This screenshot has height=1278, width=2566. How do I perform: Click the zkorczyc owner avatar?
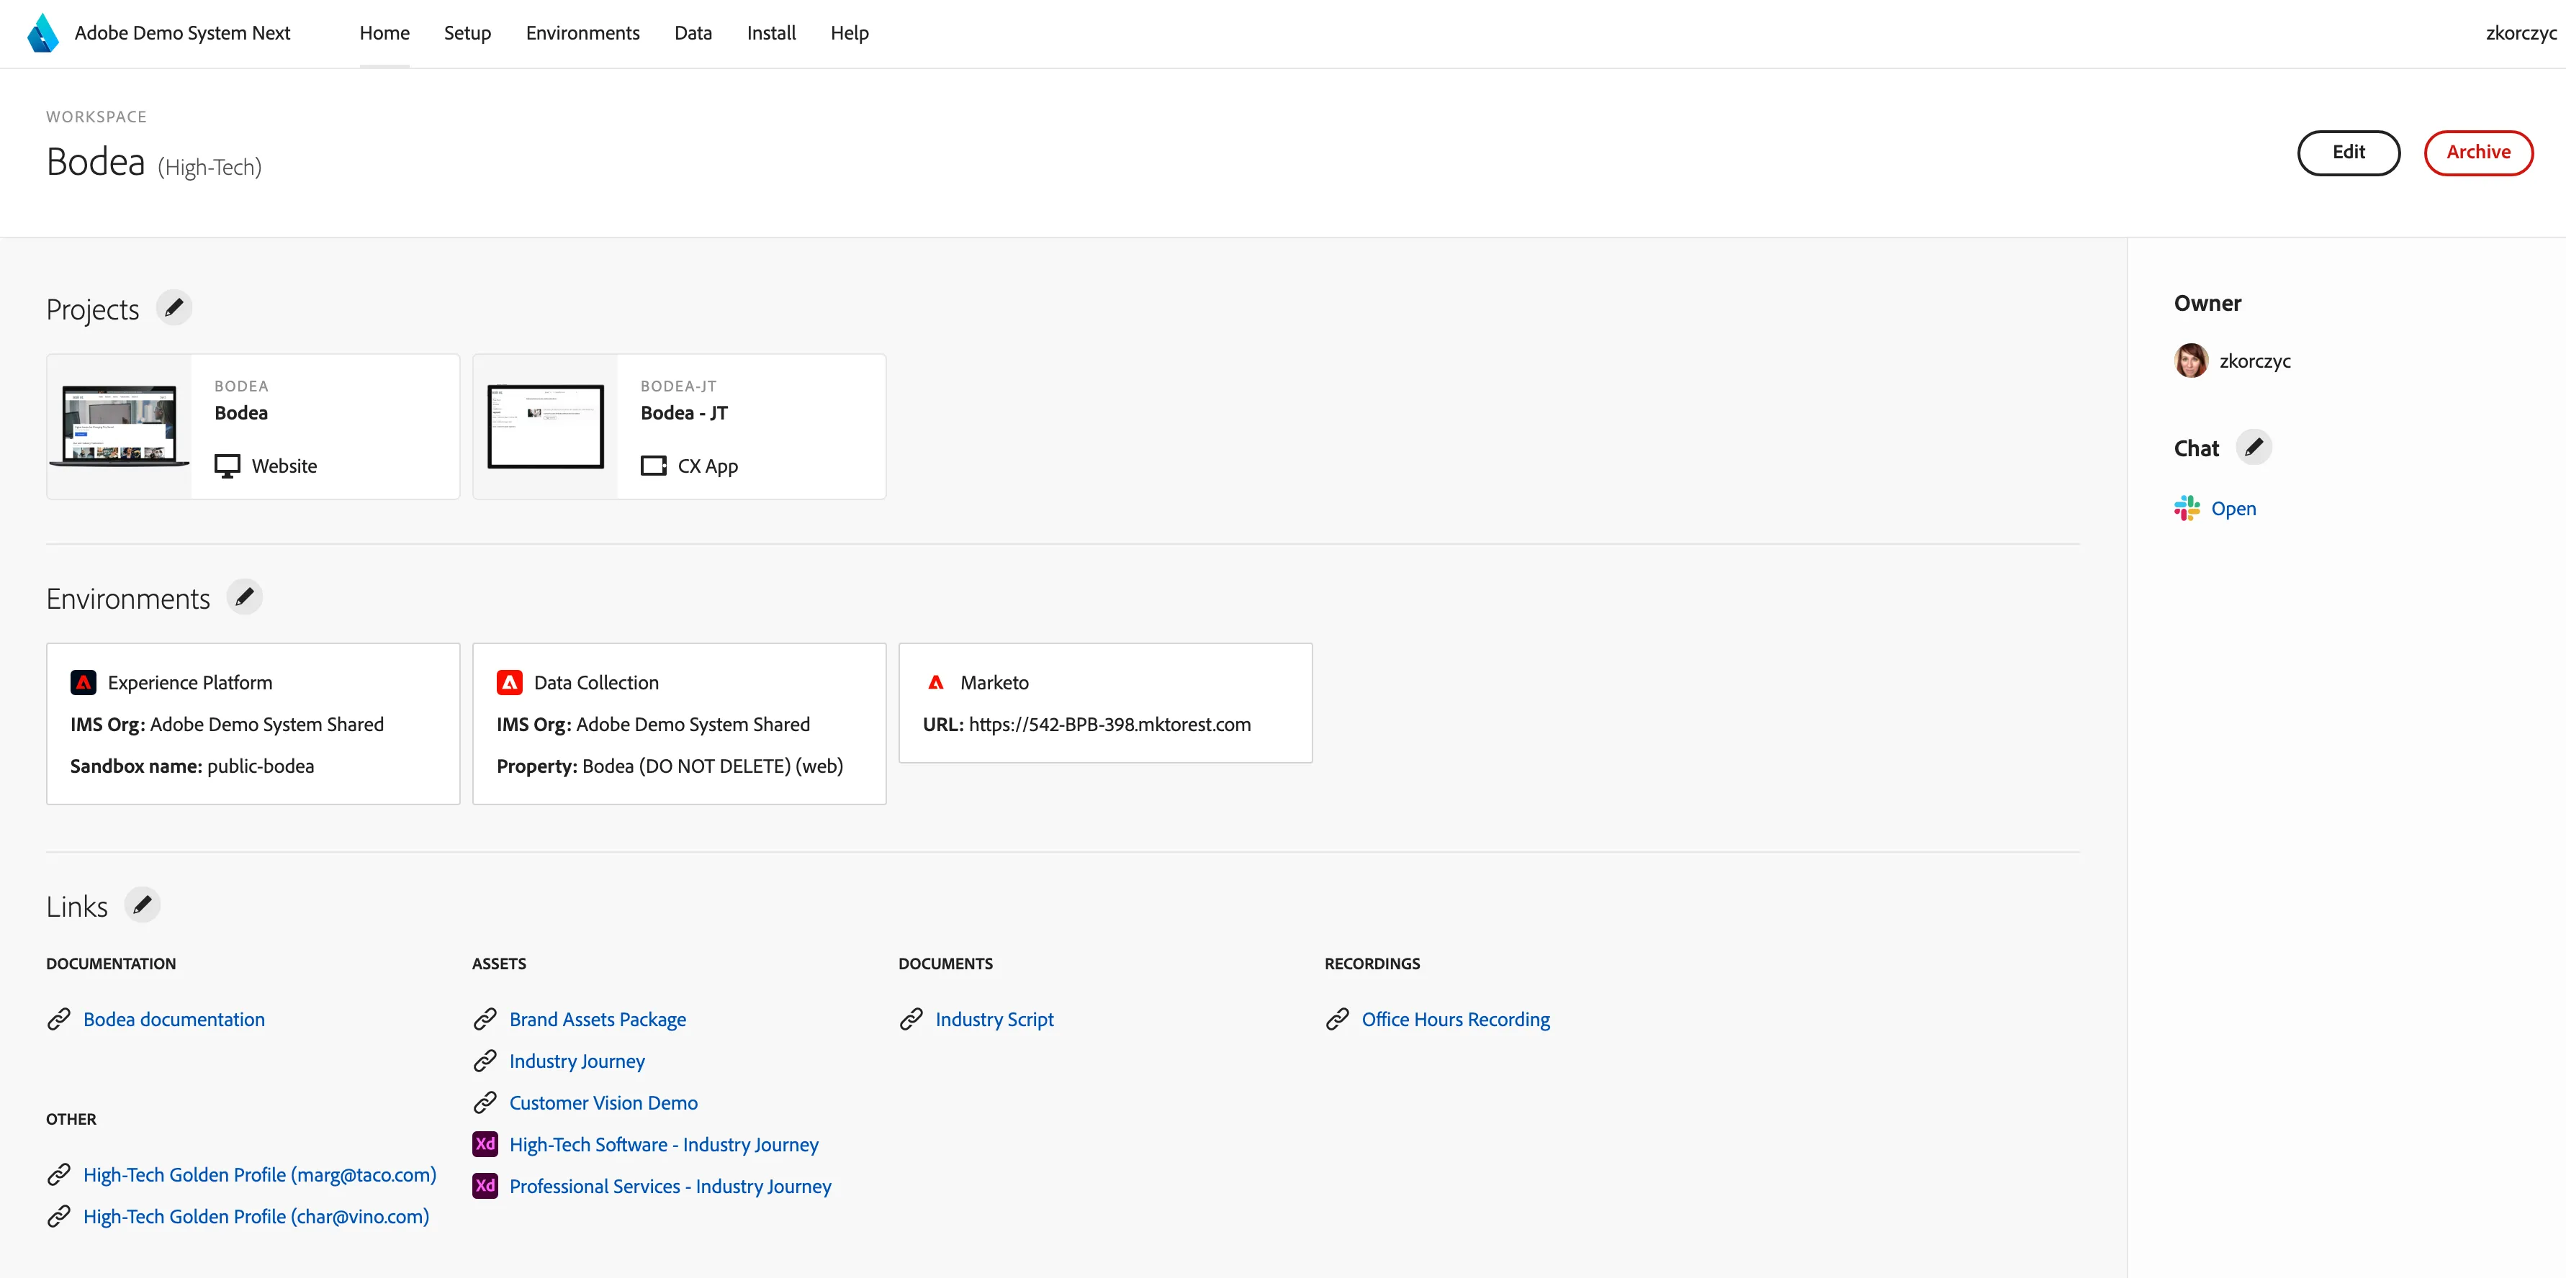click(2190, 361)
